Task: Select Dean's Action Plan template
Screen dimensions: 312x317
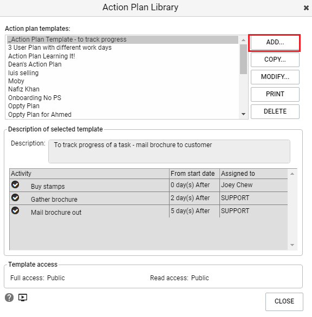Action: (x=35, y=64)
